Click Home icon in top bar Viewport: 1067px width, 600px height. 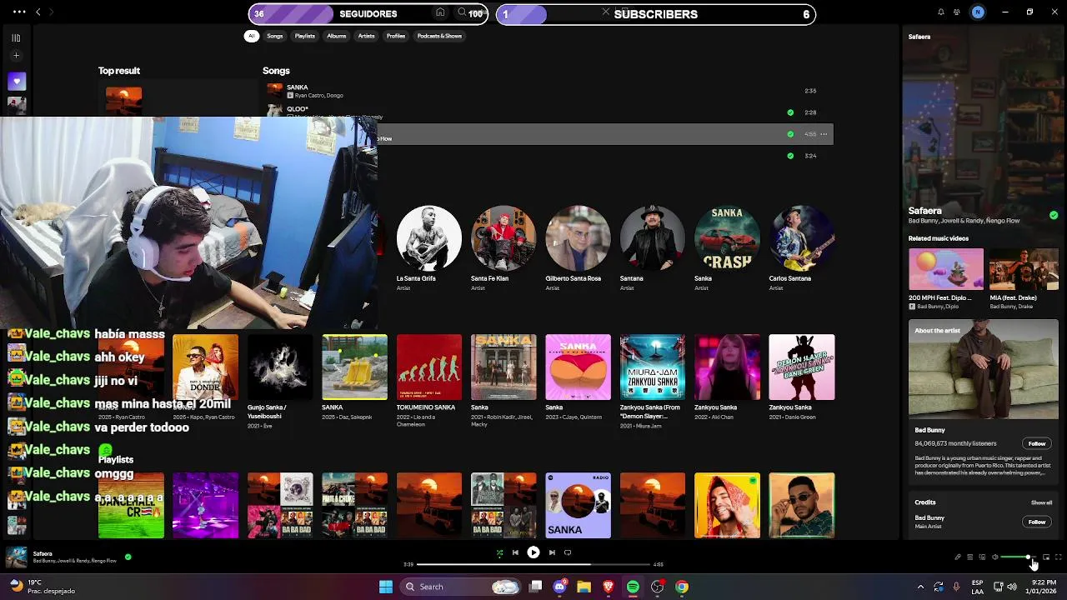tap(440, 12)
